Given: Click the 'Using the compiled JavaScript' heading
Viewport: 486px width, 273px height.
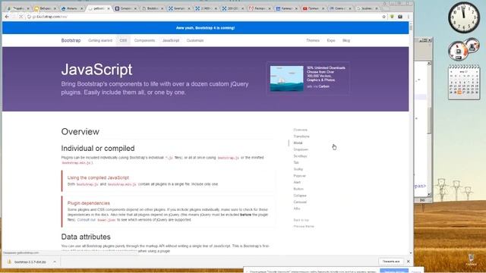Looking at the screenshot, I should tap(98, 177).
